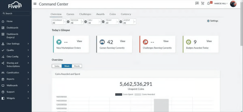Toggle the Coins Spent legend swatch
The image size is (243, 112).
tap(119, 94)
